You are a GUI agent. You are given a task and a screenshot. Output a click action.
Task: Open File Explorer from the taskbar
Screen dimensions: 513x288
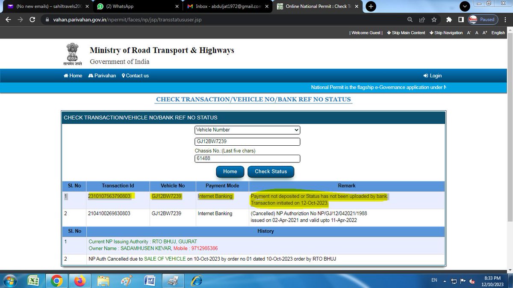coord(103,281)
